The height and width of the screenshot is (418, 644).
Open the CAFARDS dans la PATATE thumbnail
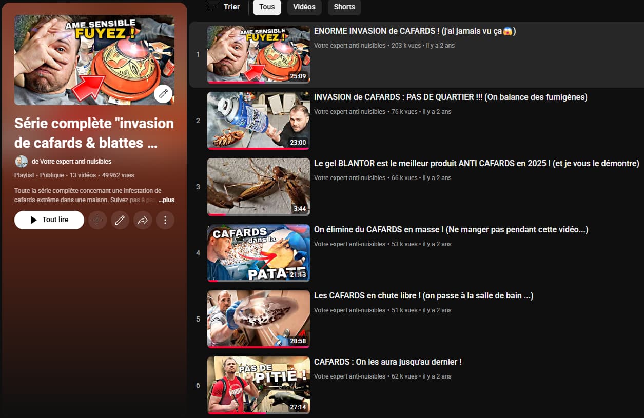[258, 252]
